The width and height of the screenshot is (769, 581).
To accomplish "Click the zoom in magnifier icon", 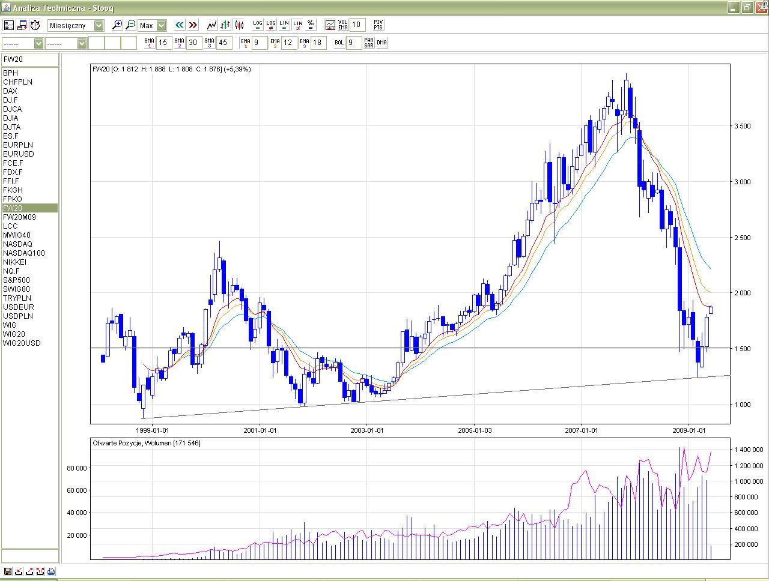I will coord(117,25).
